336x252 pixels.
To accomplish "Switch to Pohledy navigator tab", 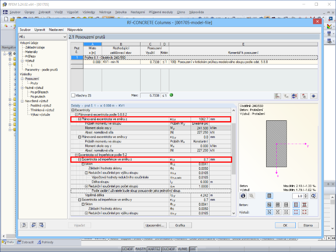I will coord(45,242).
